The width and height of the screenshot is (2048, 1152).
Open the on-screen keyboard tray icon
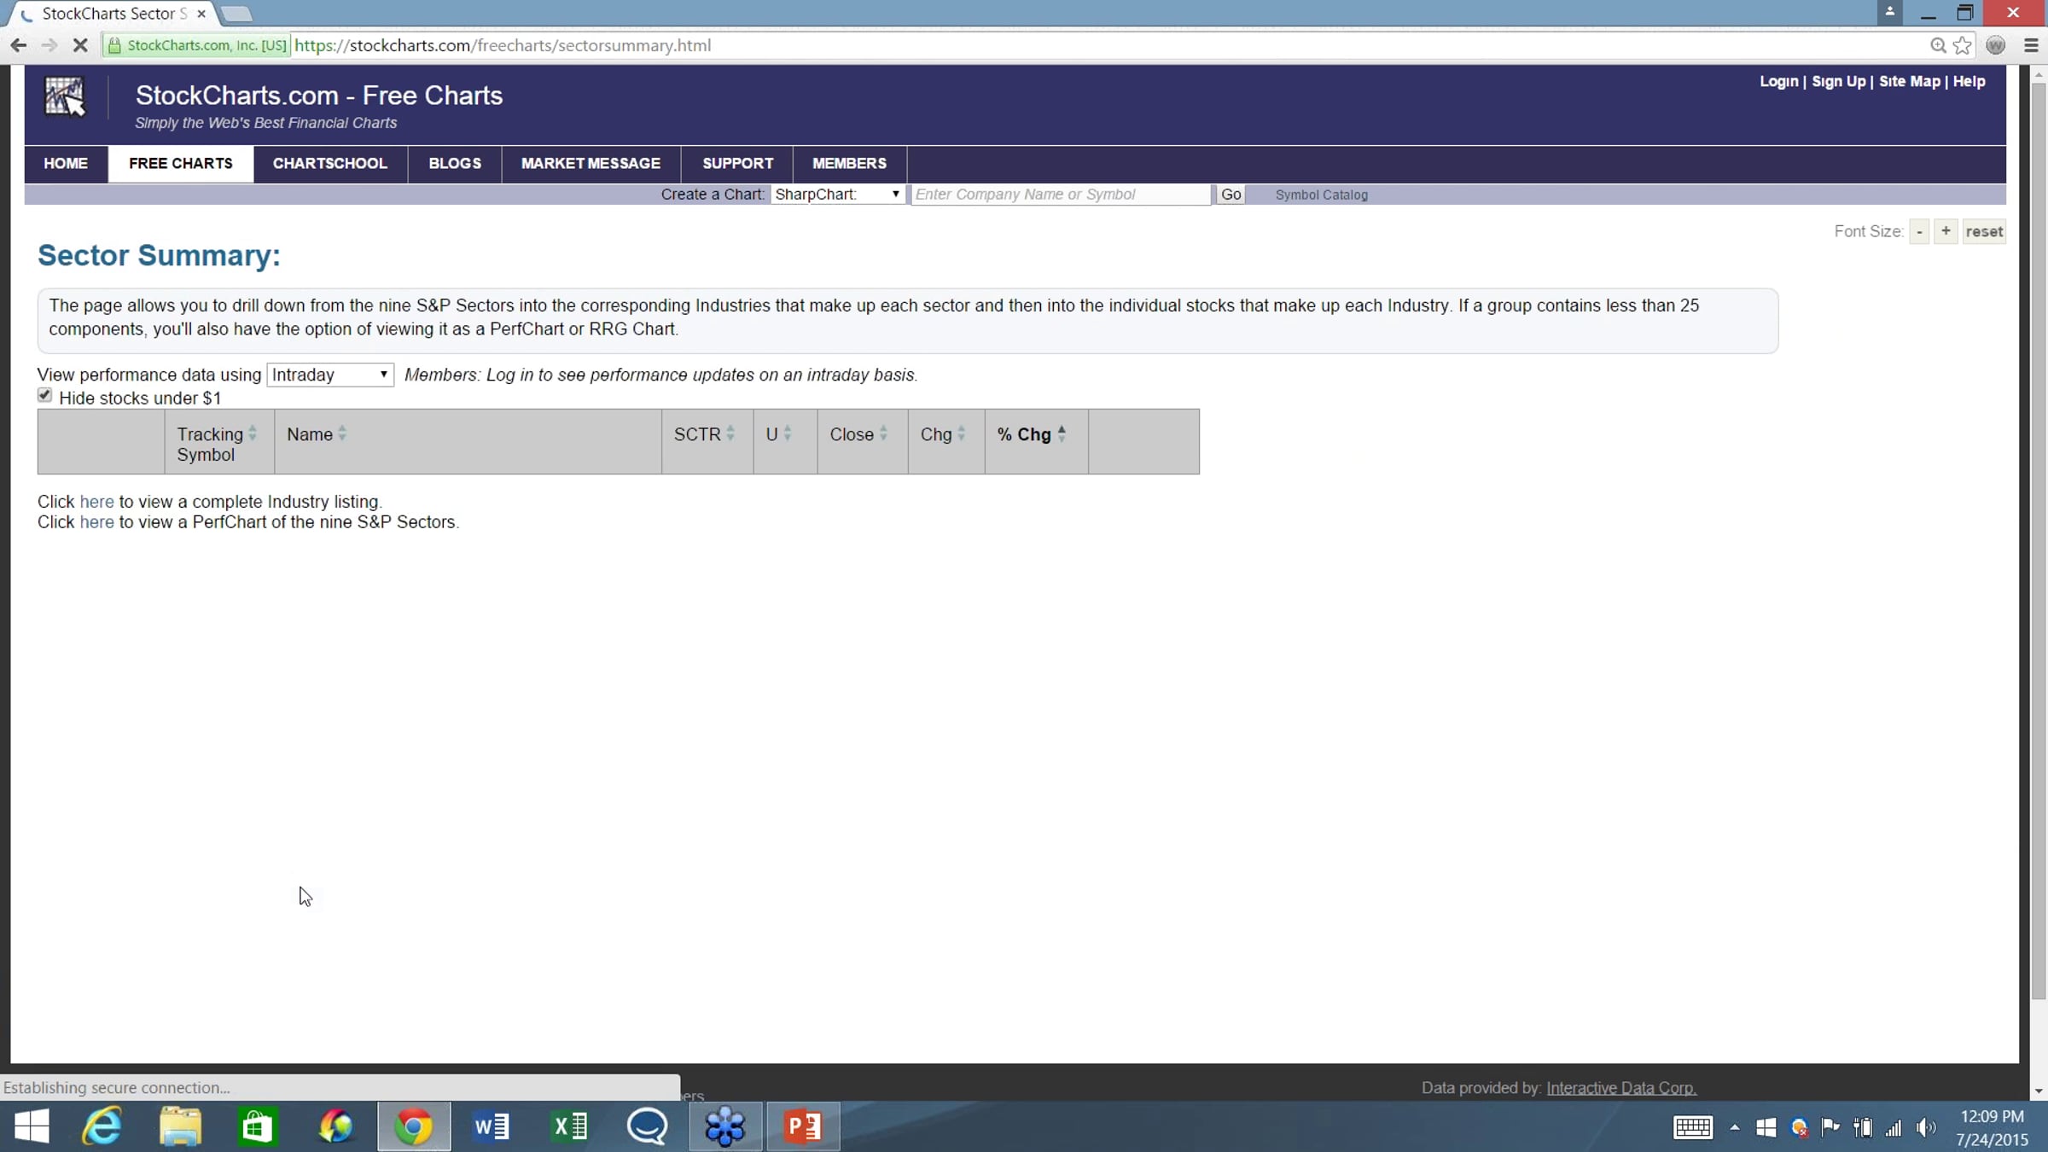point(1693,1127)
